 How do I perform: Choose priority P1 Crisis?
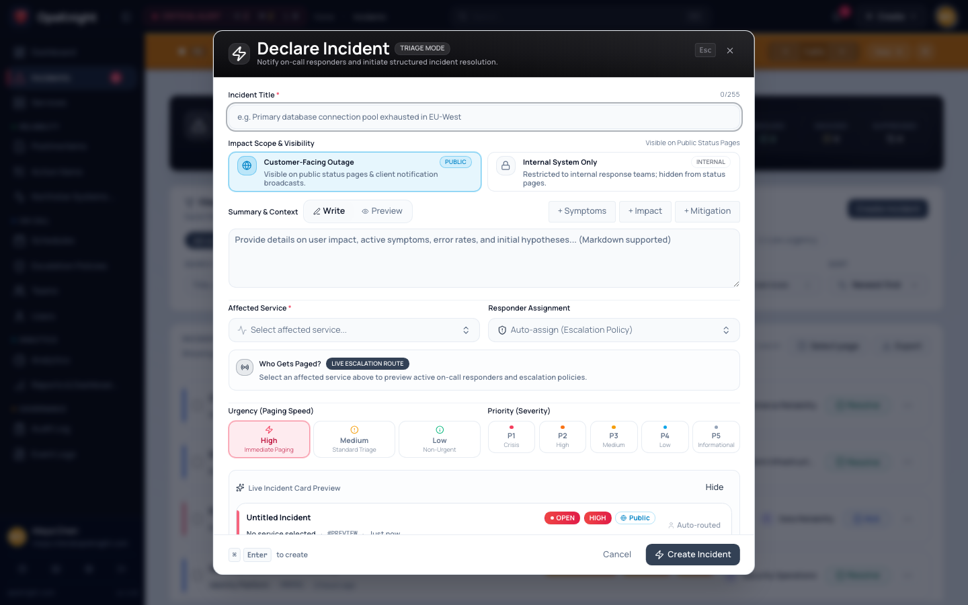pos(512,437)
